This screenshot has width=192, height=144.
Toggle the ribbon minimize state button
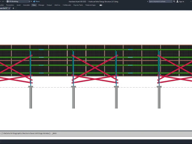101,5
